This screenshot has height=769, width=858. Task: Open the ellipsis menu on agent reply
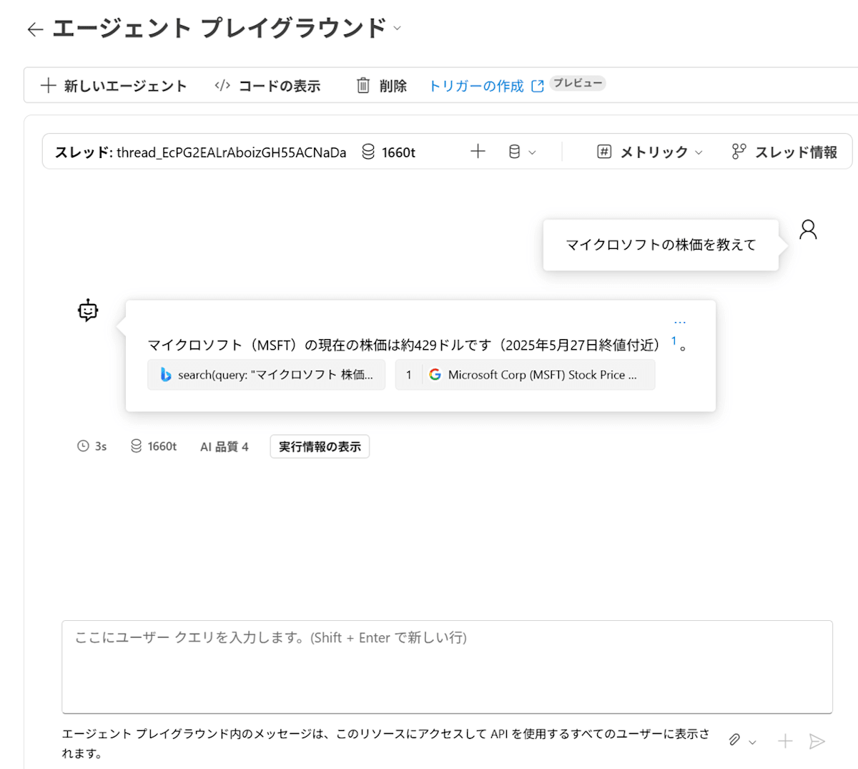680,323
